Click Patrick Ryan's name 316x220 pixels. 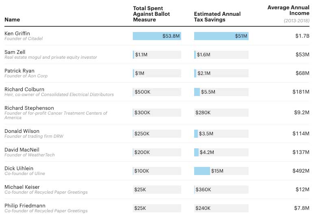point(19,70)
